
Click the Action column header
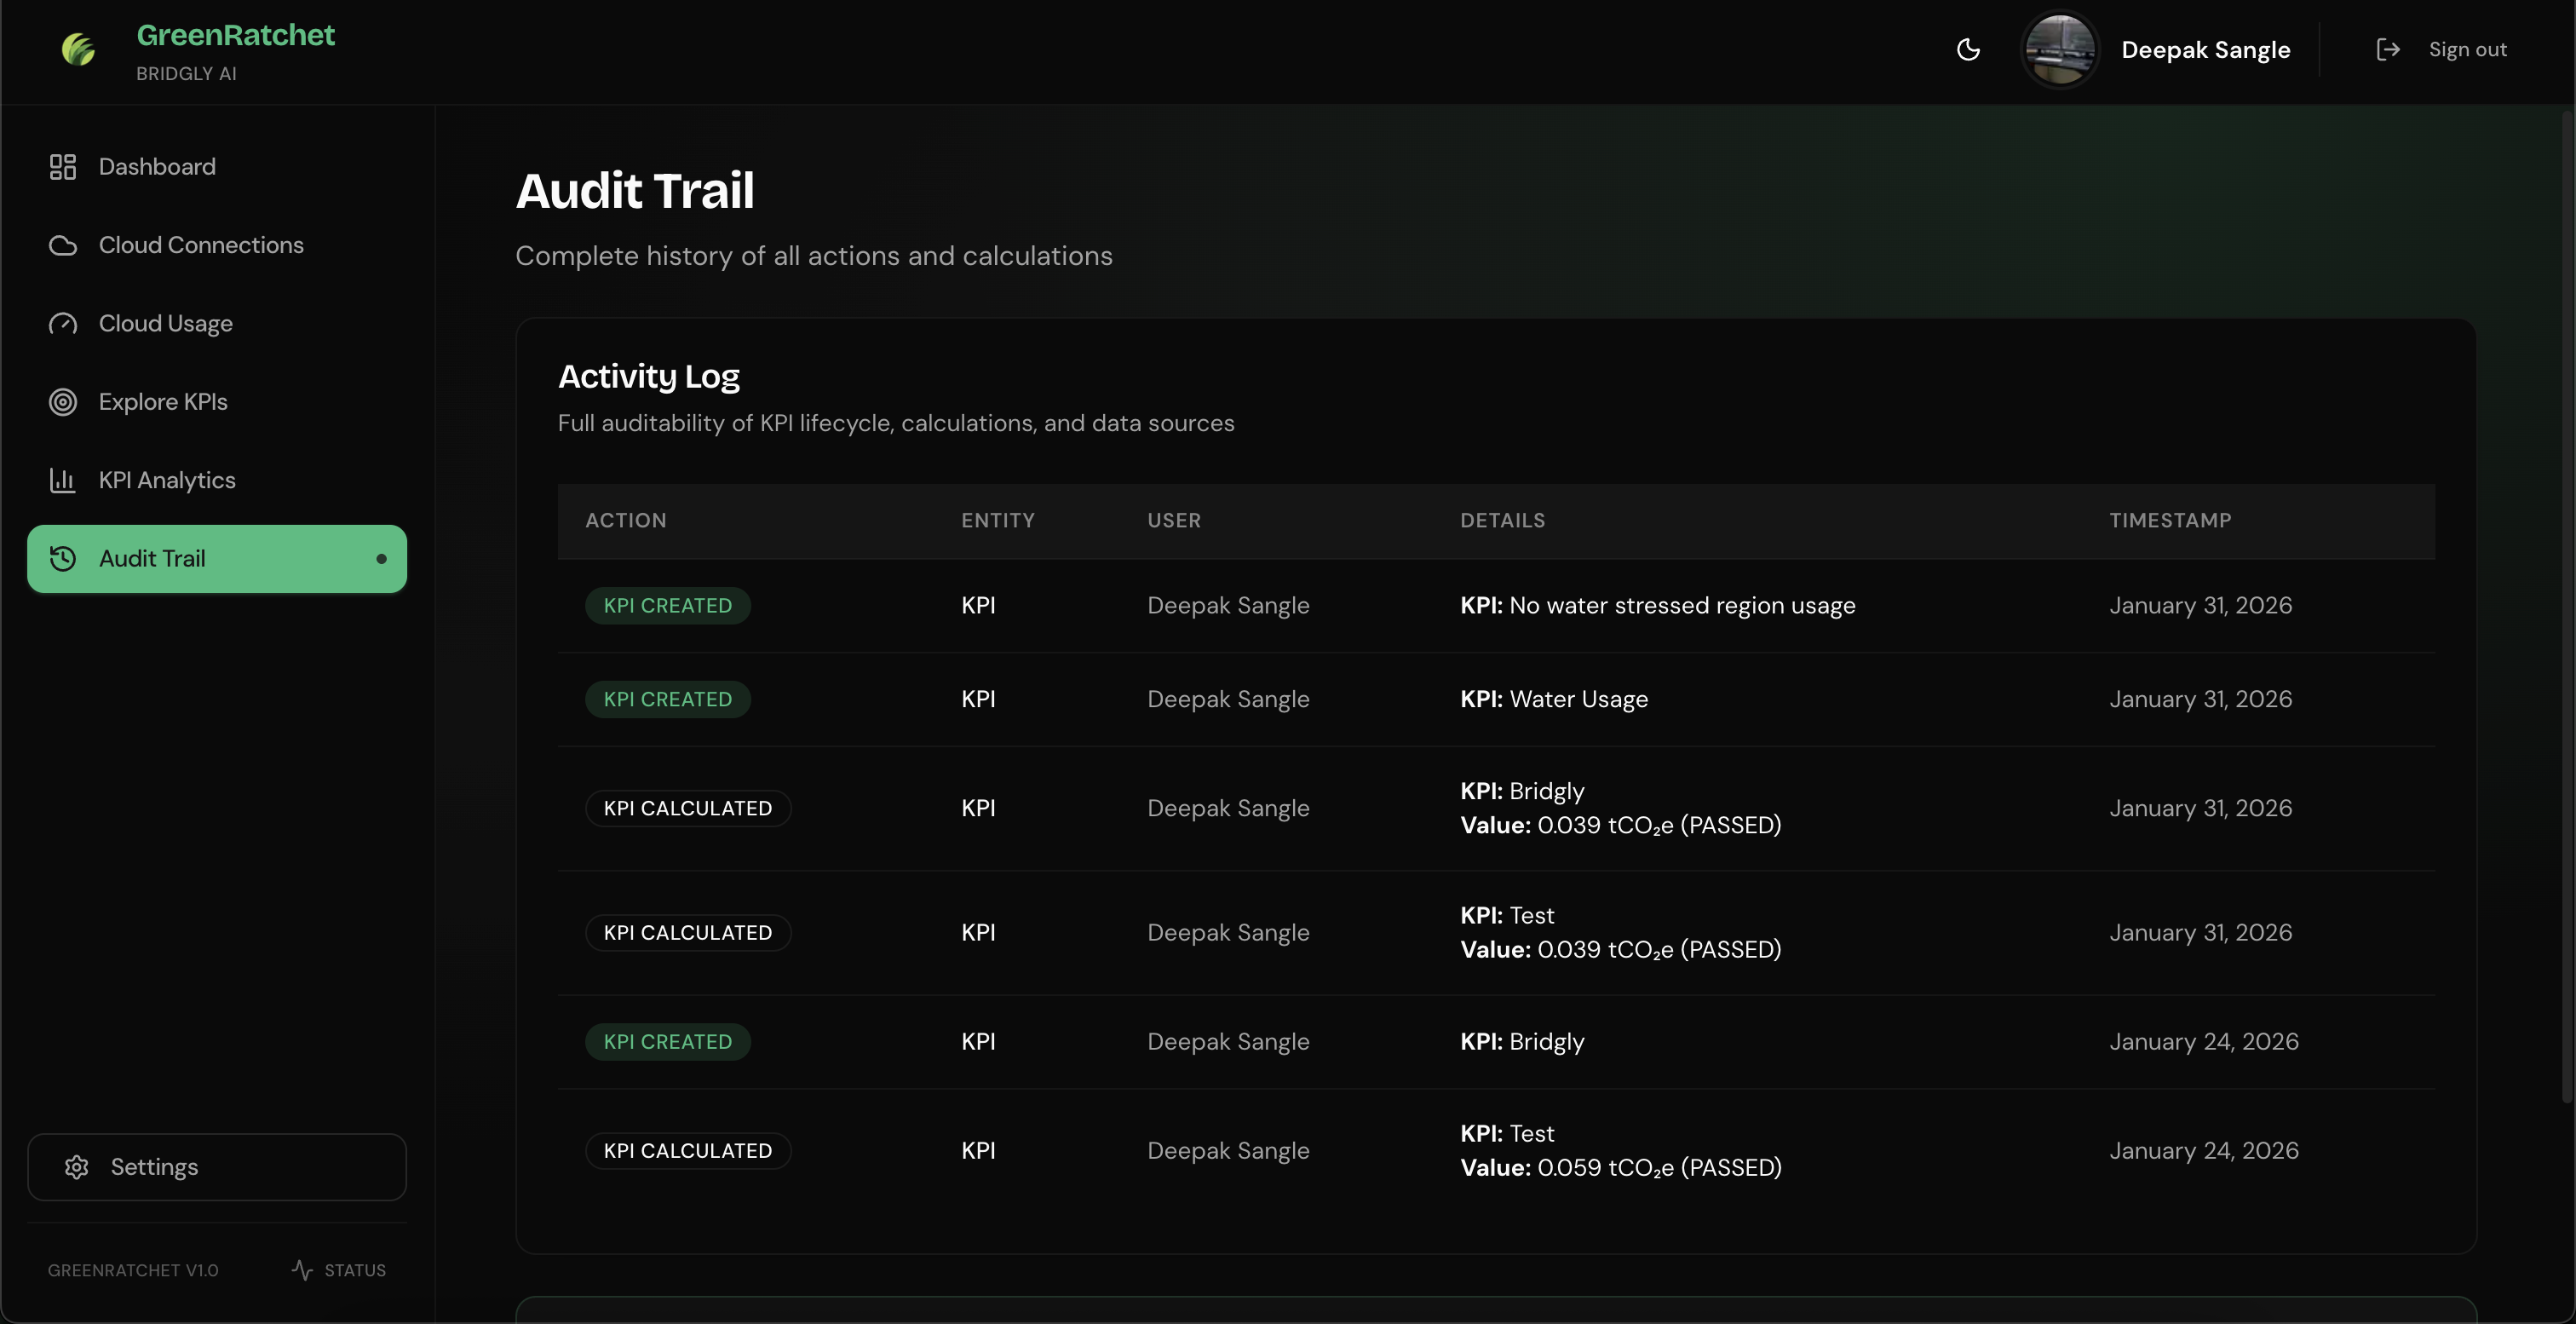[625, 520]
